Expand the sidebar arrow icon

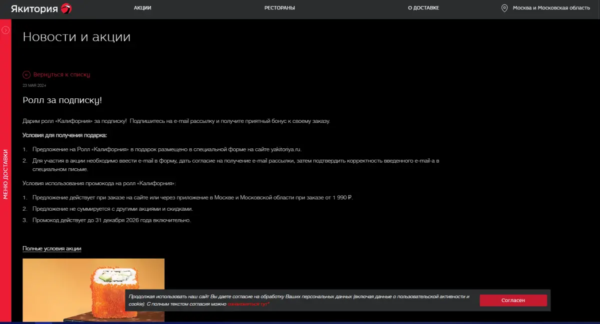click(x=5, y=30)
